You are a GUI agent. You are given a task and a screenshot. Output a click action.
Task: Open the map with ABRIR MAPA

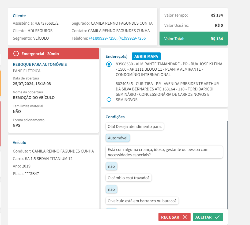[x=146, y=56]
